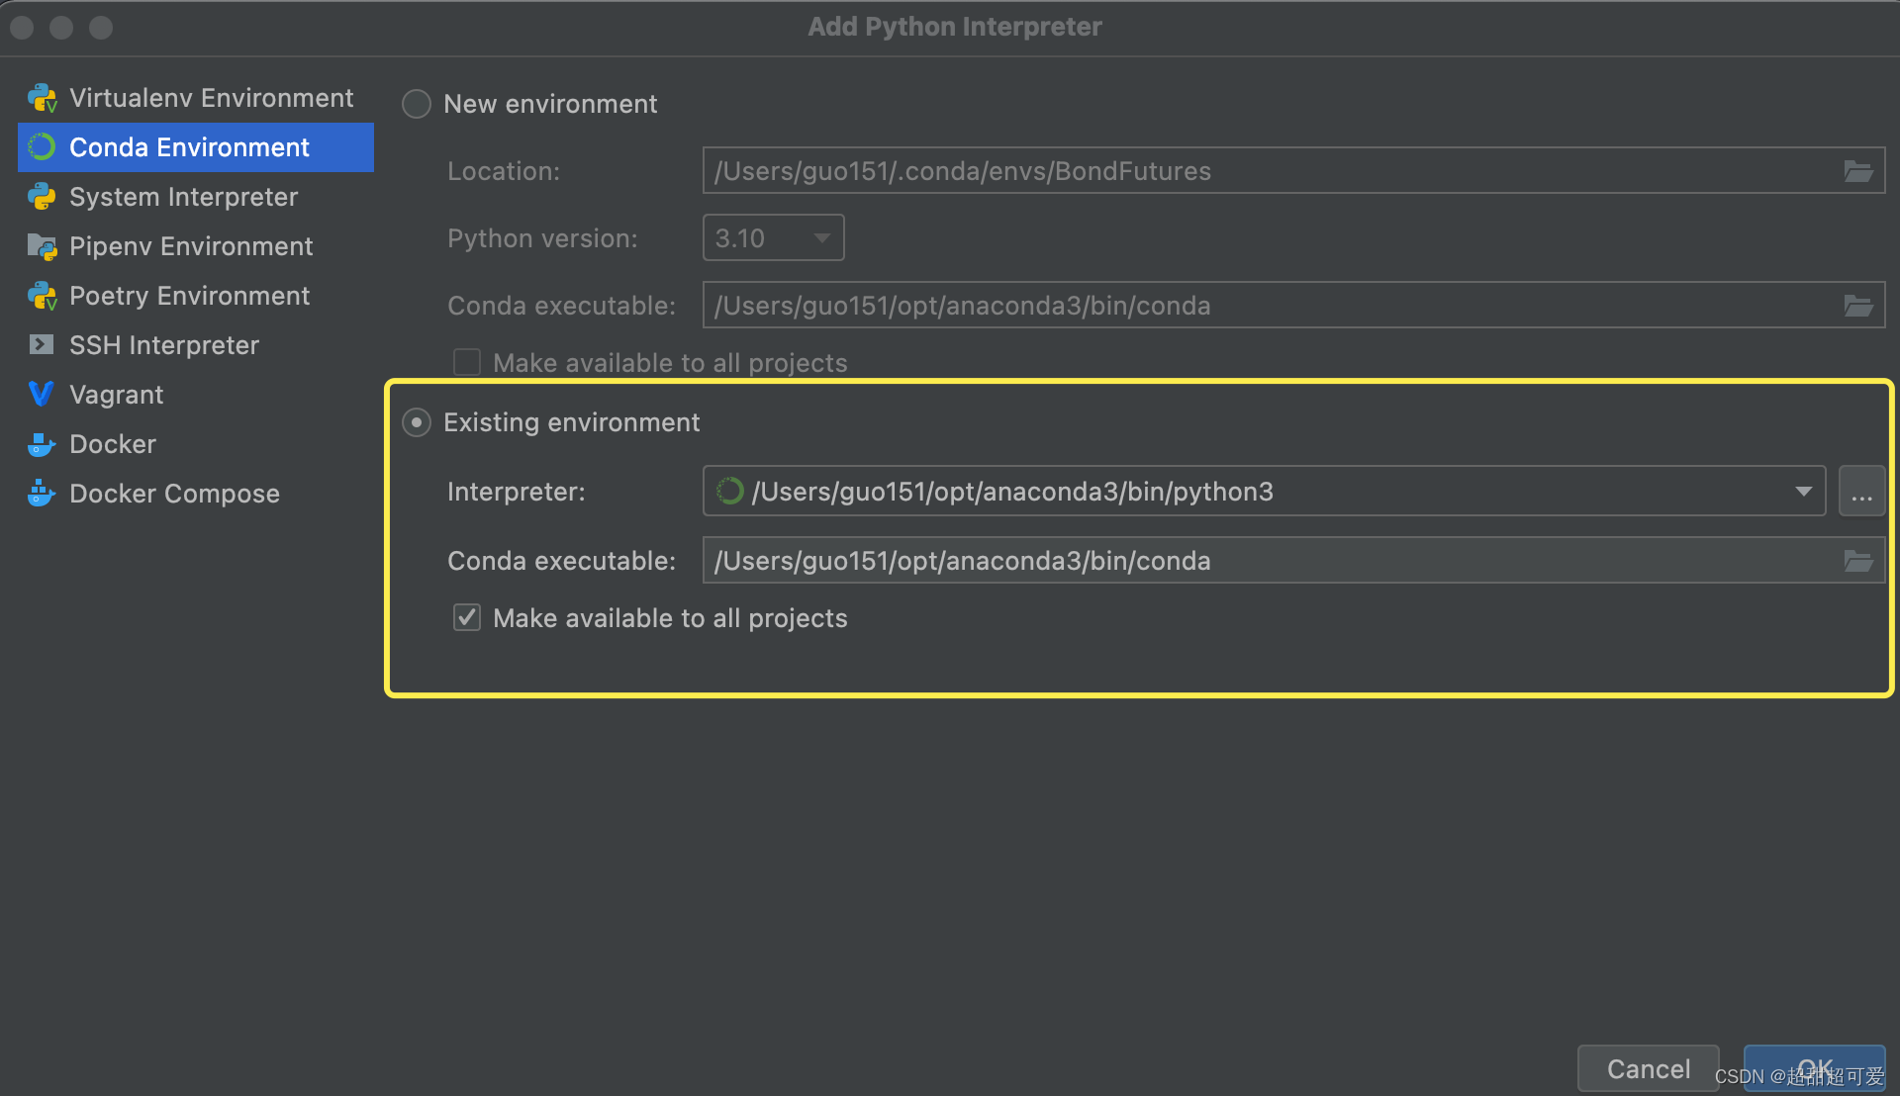Click interpreter path input field
The width and height of the screenshot is (1900, 1096).
(1260, 492)
